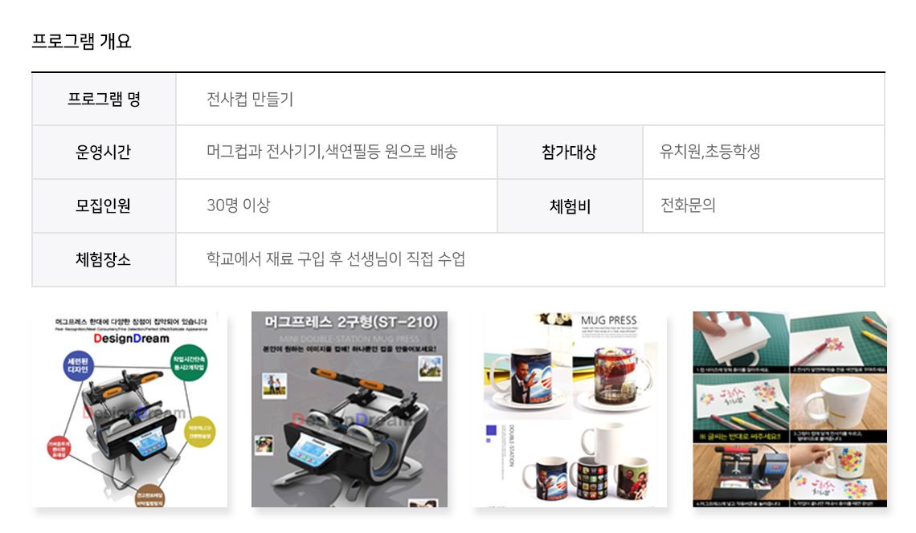Click the blue 세련된 디자인 circle badge

(x=78, y=365)
